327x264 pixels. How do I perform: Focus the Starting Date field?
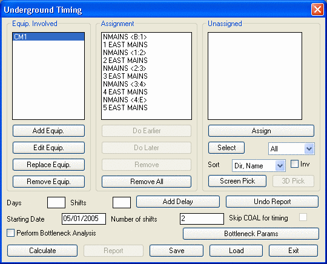pos(84,219)
